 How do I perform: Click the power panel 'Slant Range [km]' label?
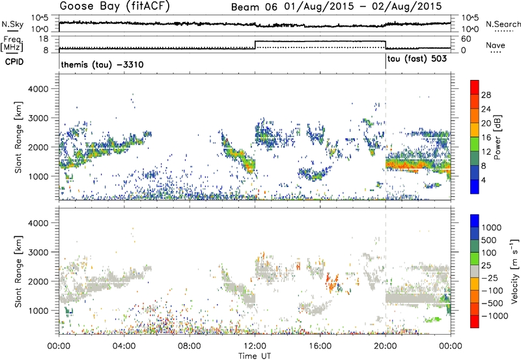18,137
